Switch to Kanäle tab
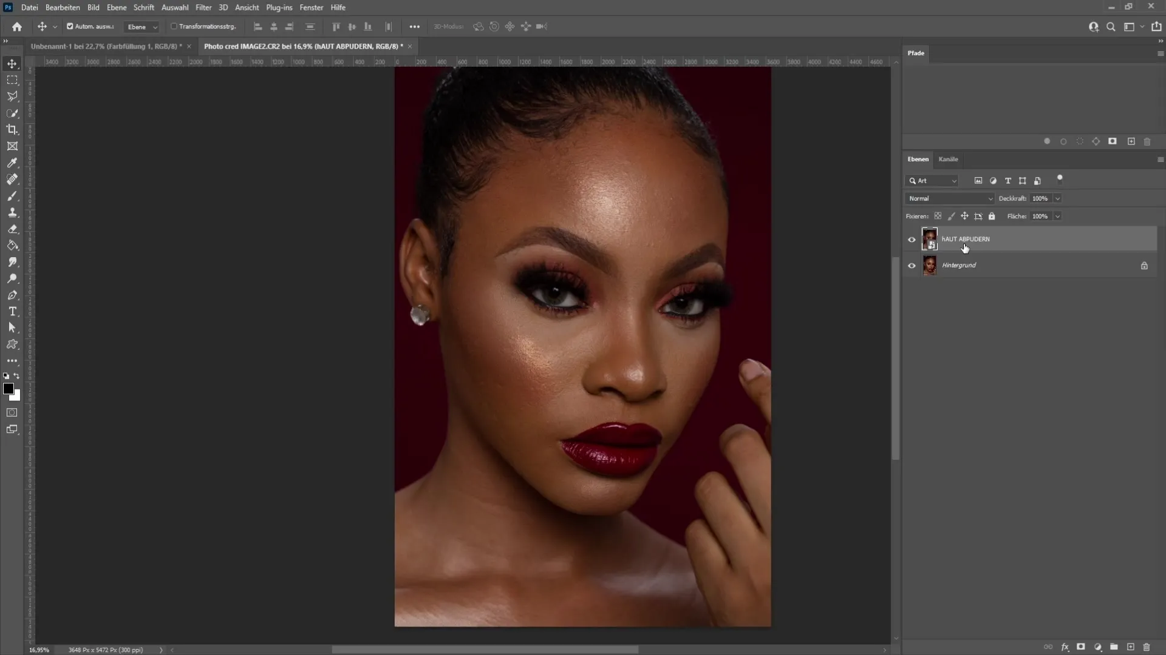Image resolution: width=1166 pixels, height=655 pixels. point(948,158)
